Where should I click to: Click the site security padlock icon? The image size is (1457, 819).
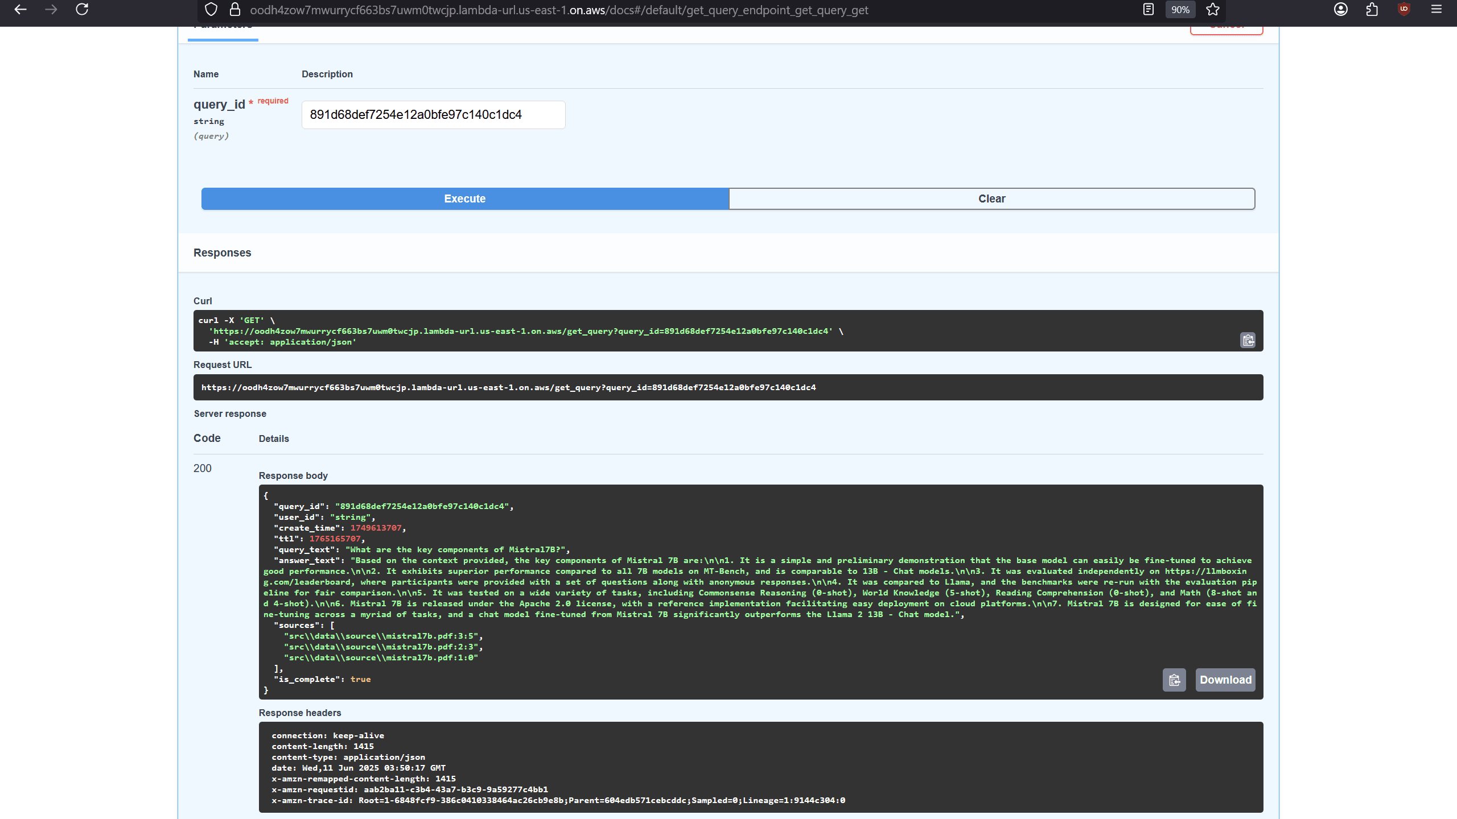pos(235,10)
